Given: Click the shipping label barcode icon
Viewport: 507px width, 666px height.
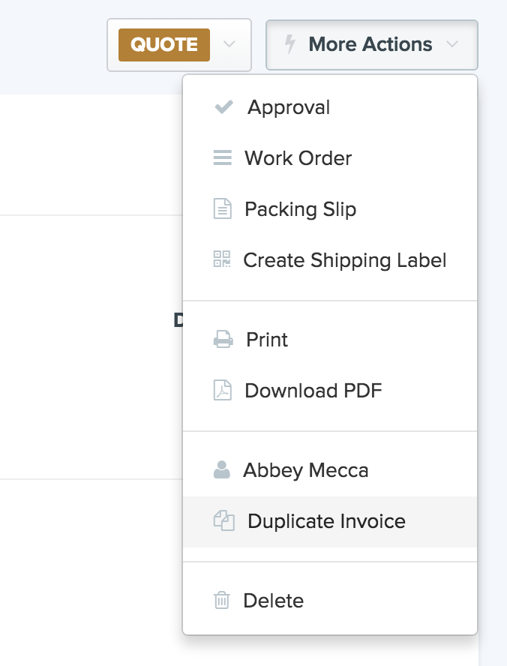Looking at the screenshot, I should [223, 259].
